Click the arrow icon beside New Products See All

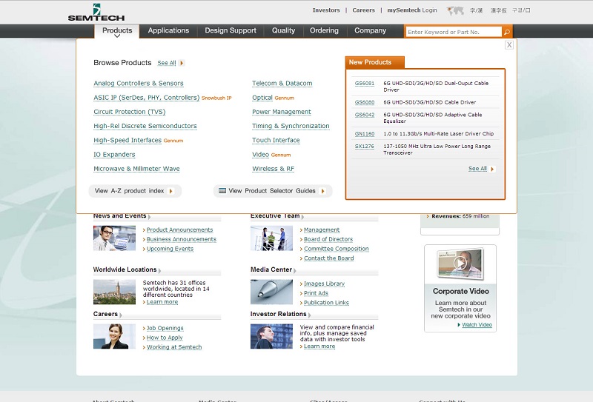(x=492, y=169)
